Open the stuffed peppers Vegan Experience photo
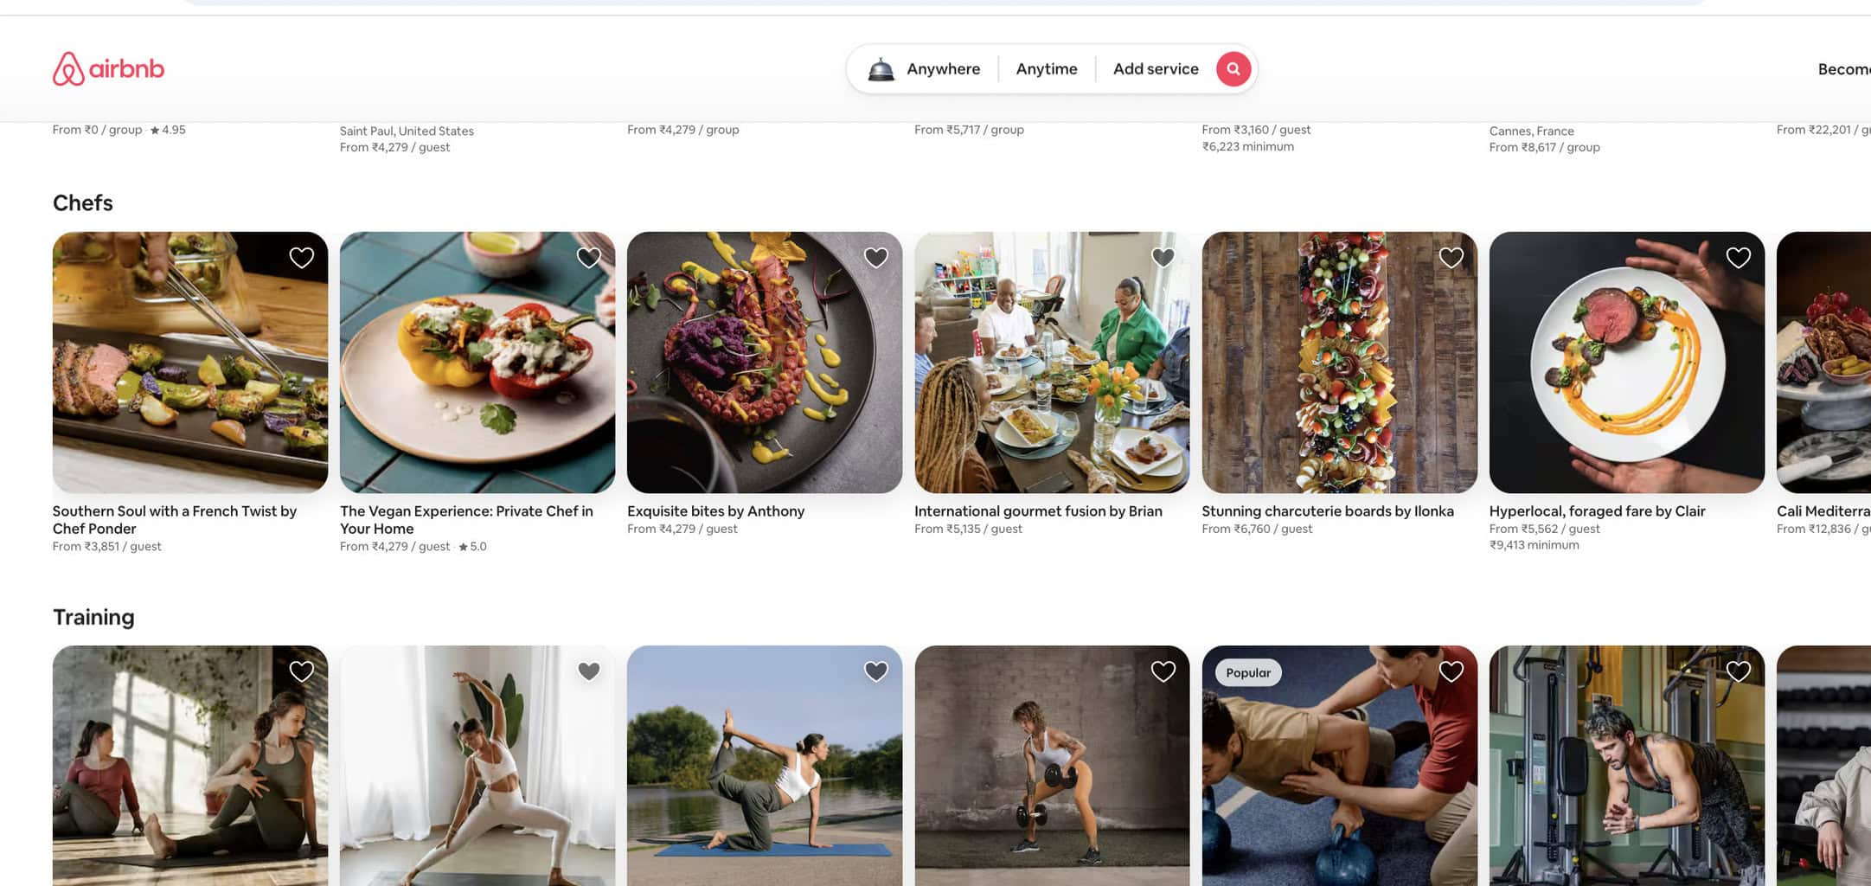Screen dimensions: 1871x886 click(x=477, y=363)
